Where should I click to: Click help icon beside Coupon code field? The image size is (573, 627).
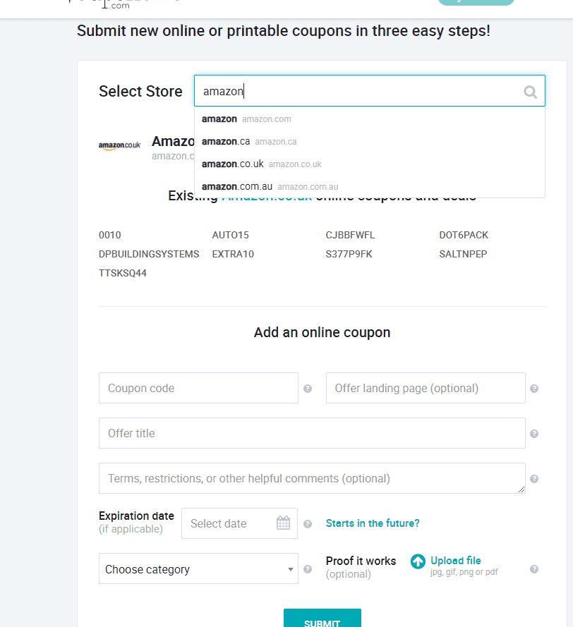click(x=307, y=389)
